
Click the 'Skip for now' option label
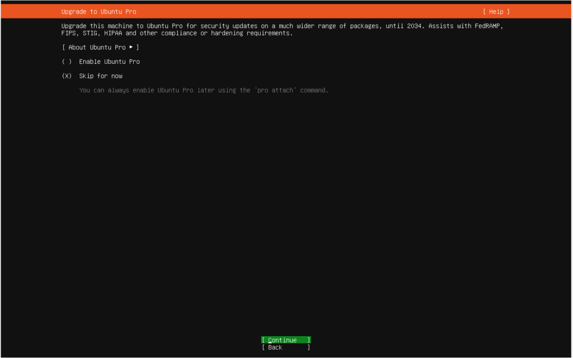point(101,76)
